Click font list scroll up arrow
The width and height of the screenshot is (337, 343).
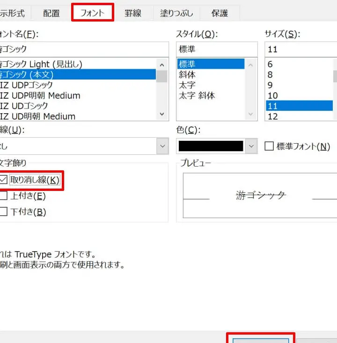(162, 65)
